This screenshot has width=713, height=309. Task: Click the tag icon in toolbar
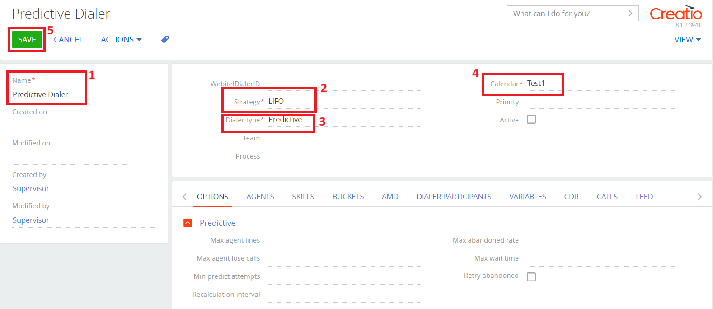coord(165,40)
